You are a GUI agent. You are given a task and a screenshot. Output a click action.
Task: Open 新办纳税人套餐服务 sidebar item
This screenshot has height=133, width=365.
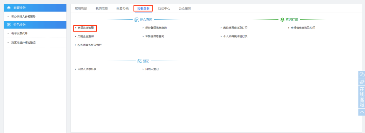tap(23, 17)
